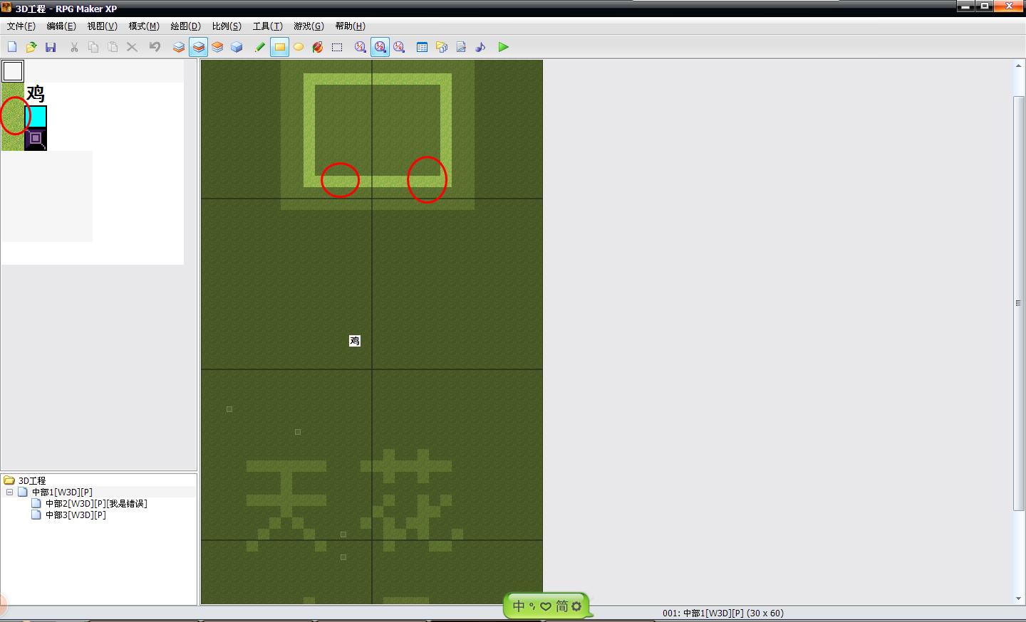The width and height of the screenshot is (1026, 622).
Task: Switch to Events layer mode
Action: 237,47
